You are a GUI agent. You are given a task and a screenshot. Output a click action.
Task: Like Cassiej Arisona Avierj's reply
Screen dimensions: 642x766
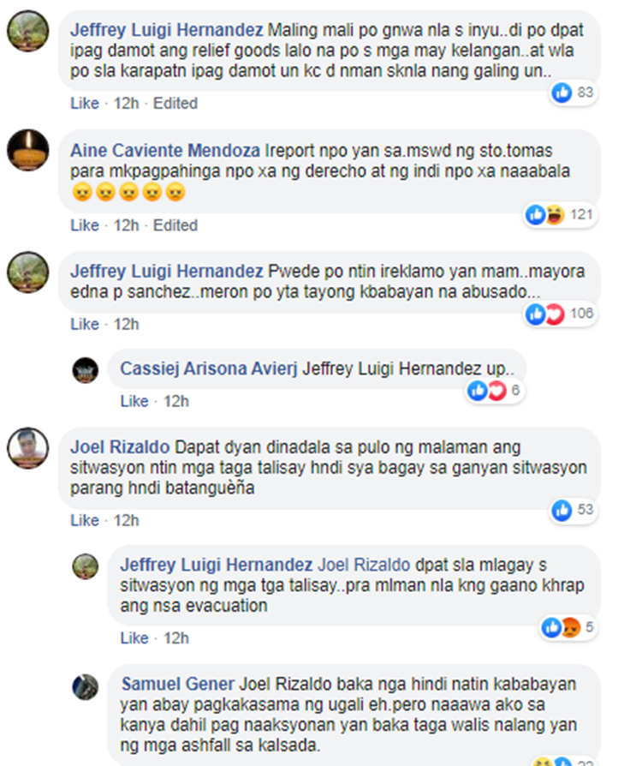134,401
